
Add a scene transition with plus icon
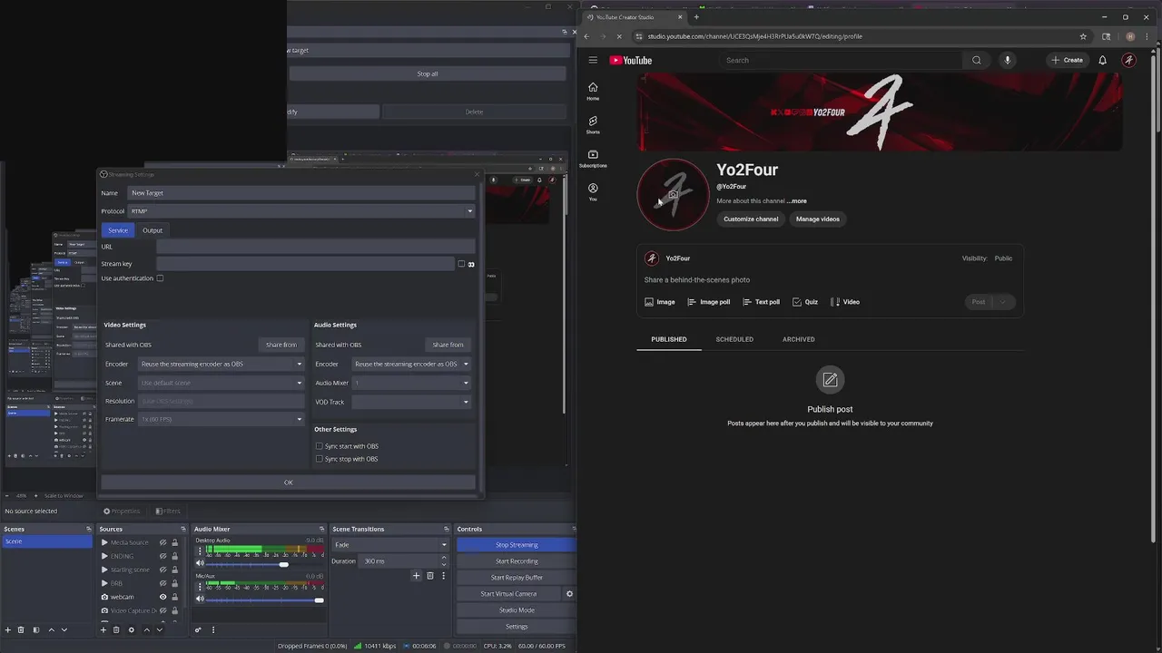pos(417,576)
